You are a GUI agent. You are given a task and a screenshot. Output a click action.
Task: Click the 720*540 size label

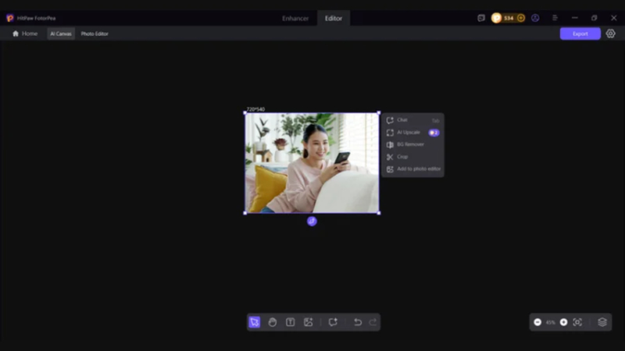pyautogui.click(x=255, y=109)
